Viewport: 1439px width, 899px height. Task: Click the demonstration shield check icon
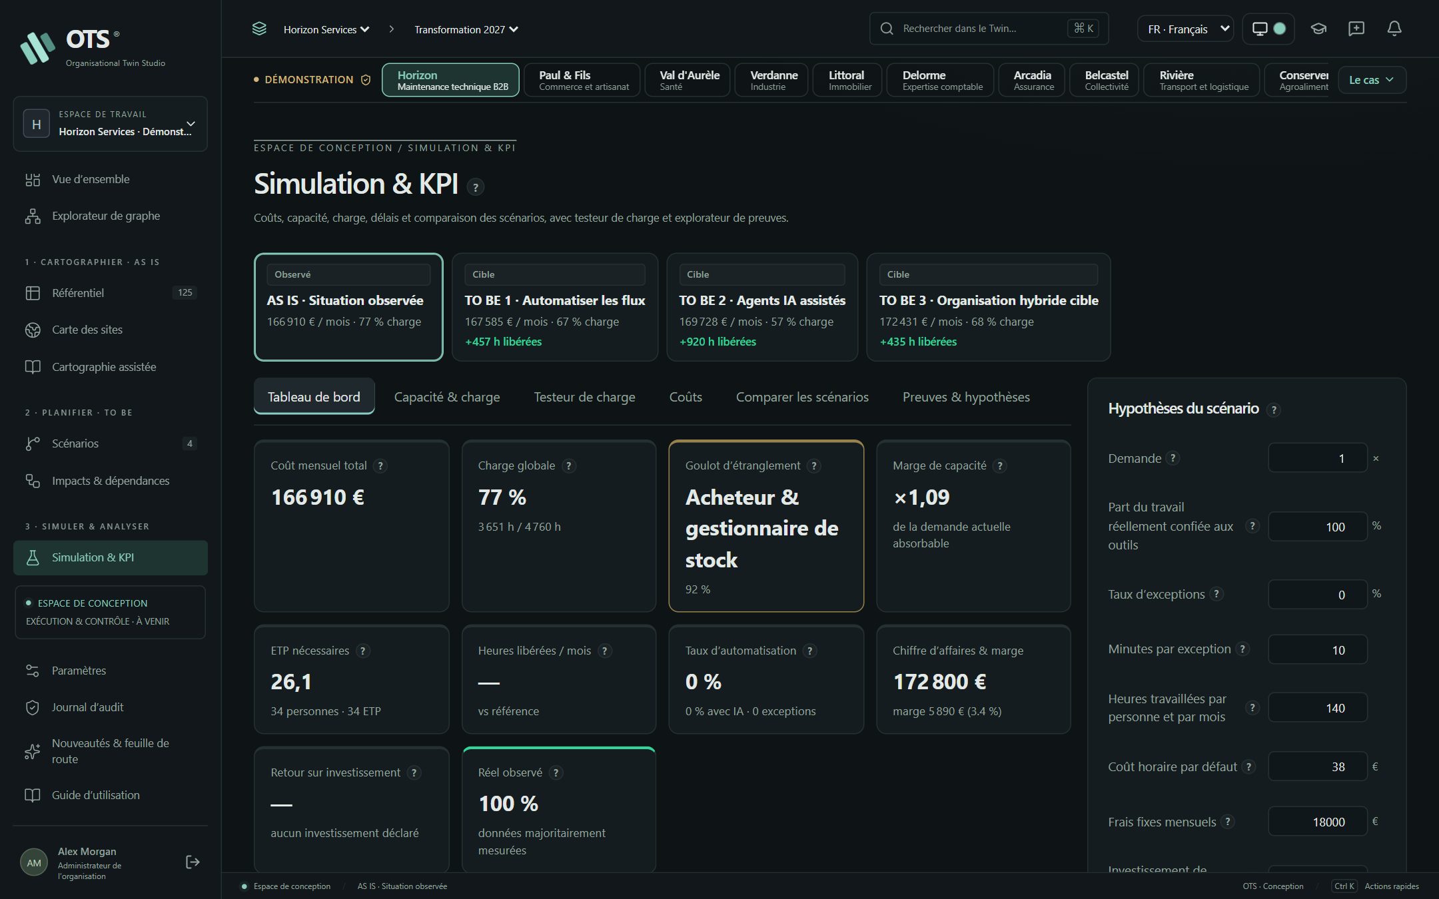click(366, 80)
